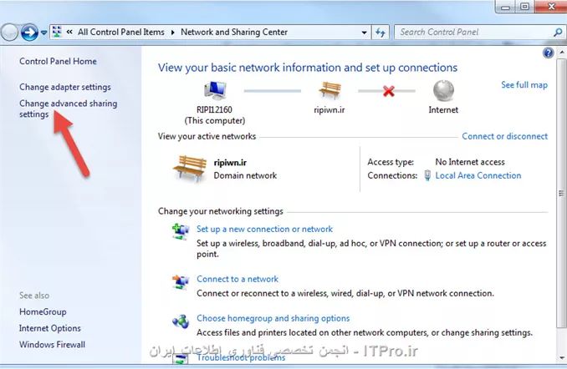Open HomeGroup under See also
567x369 pixels.
point(43,312)
